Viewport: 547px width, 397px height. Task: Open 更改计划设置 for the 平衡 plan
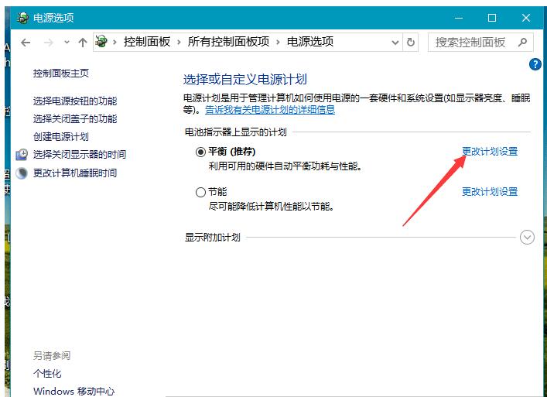(489, 152)
